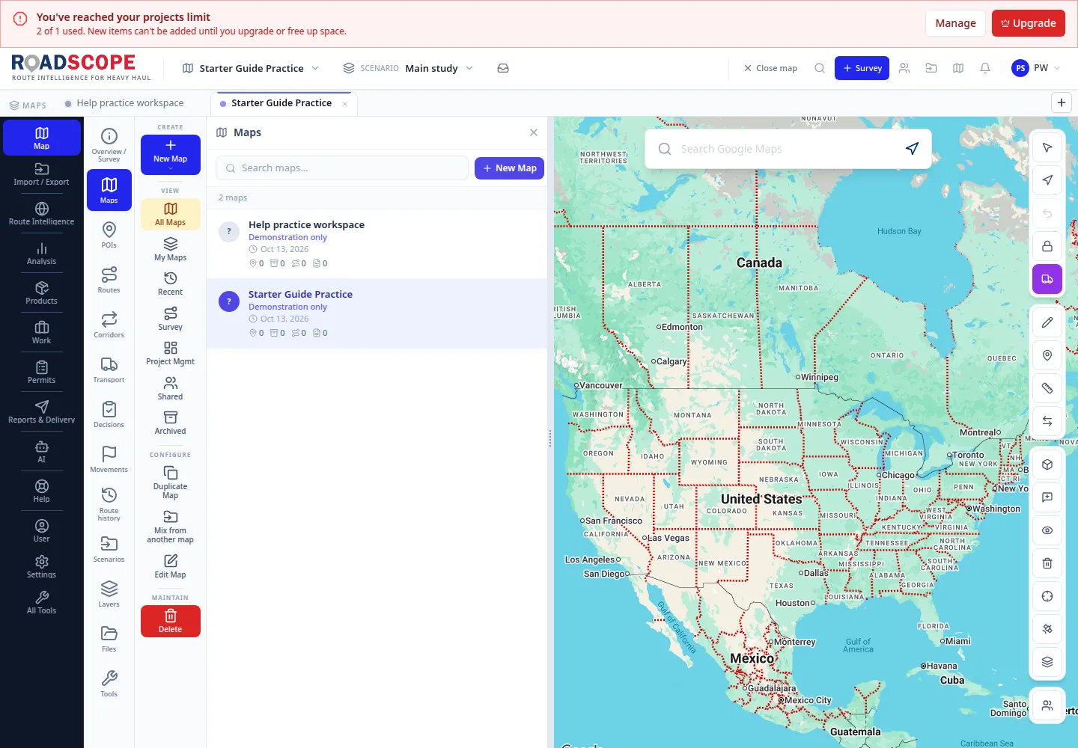The image size is (1078, 748).
Task: Click the trash tool on map toolbar
Action: click(x=1047, y=563)
